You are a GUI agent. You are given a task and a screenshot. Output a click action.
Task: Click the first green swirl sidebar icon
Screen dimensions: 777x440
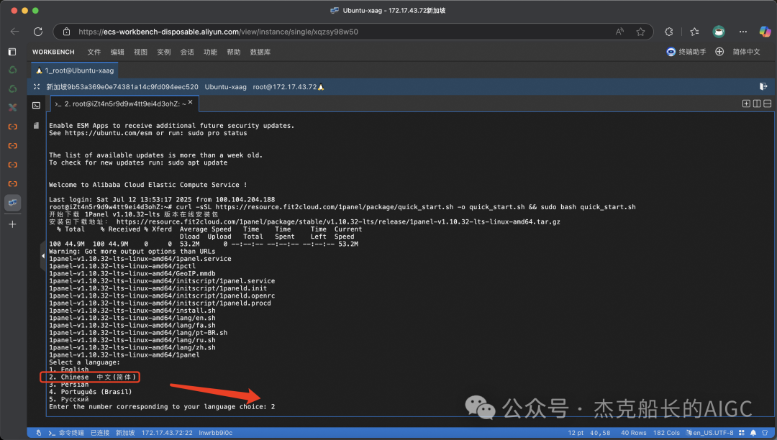(x=13, y=70)
